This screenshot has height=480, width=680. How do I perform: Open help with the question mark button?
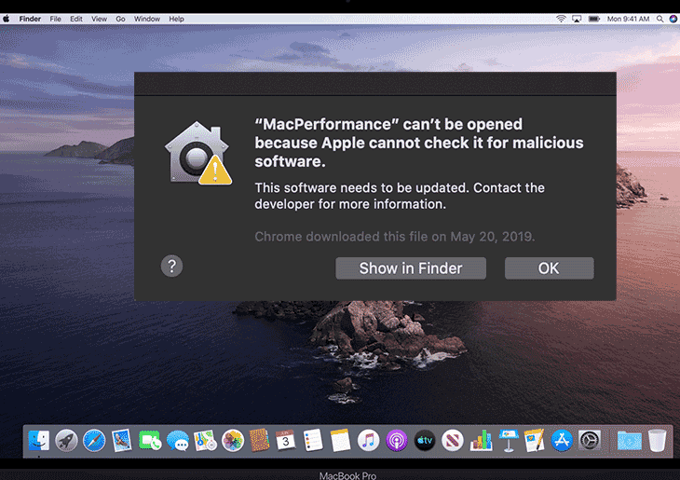[x=171, y=266]
